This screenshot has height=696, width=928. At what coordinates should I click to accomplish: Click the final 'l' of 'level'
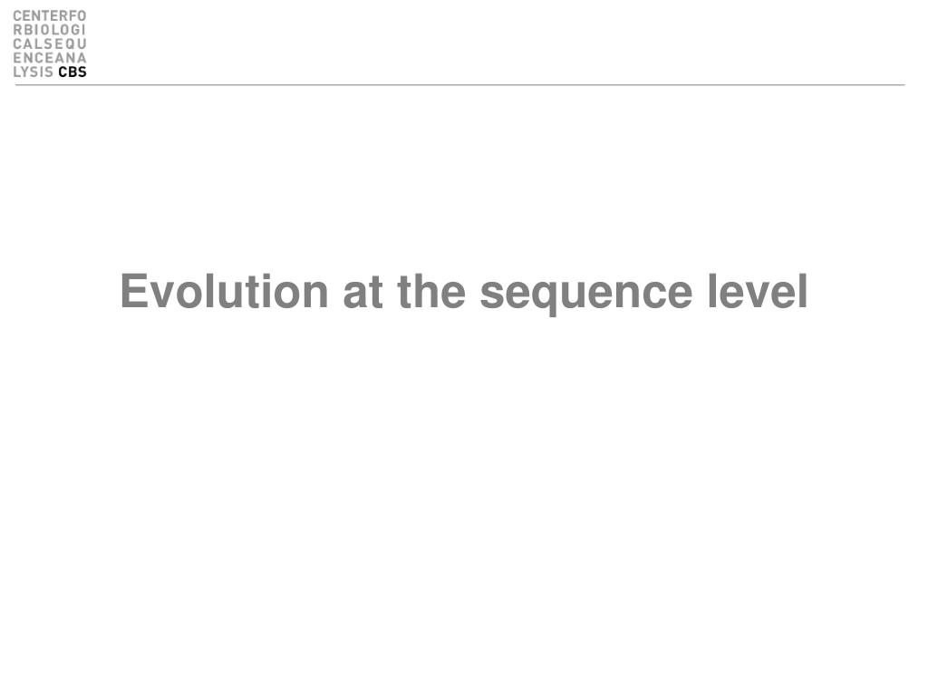(x=804, y=290)
